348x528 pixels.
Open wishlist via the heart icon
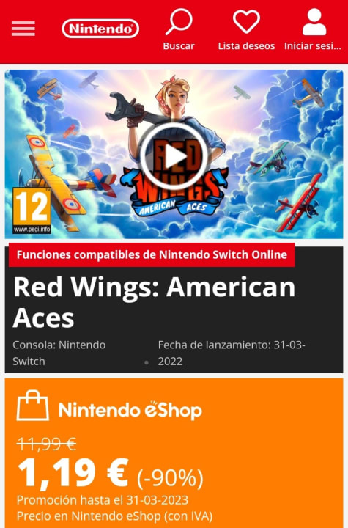coord(246,21)
